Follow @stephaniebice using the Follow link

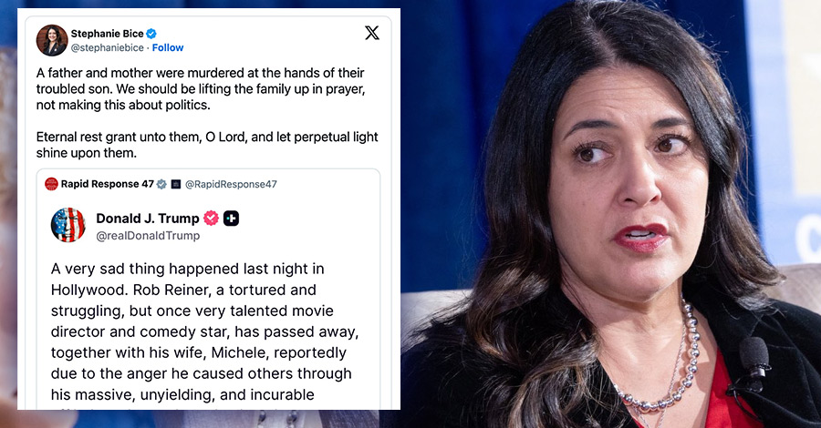pyautogui.click(x=168, y=47)
